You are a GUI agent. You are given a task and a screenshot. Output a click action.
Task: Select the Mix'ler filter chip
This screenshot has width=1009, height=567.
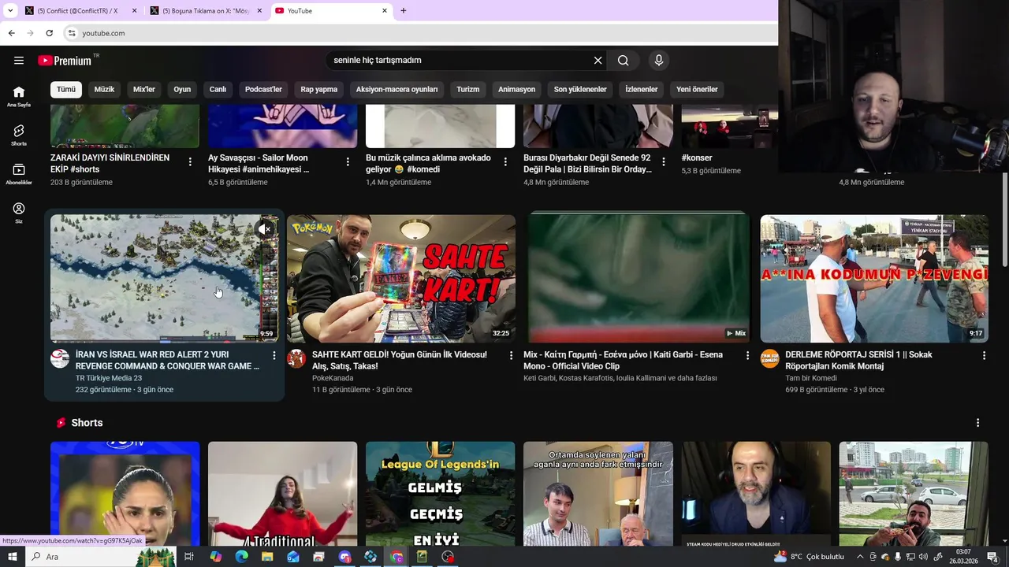[144, 89]
